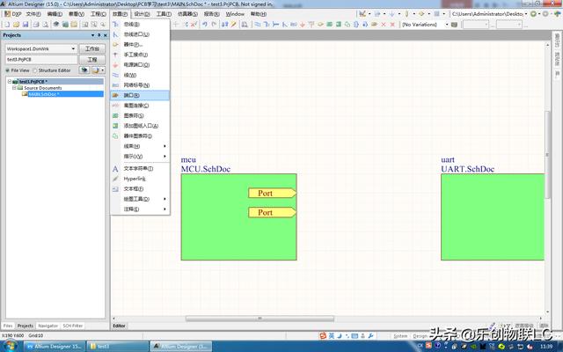Click the Redo toolbar icon
This screenshot has width=563, height=352.
click(x=214, y=25)
